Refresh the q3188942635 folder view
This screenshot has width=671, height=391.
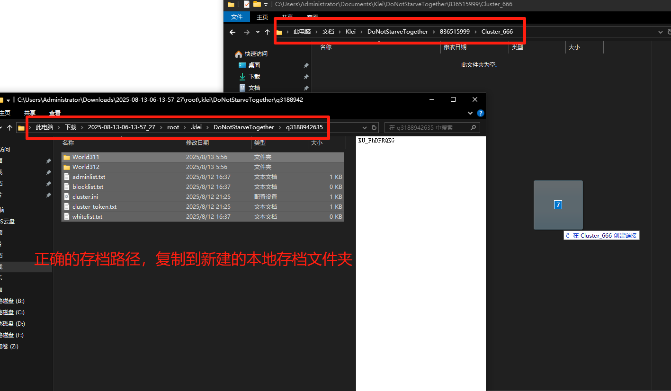click(x=374, y=128)
